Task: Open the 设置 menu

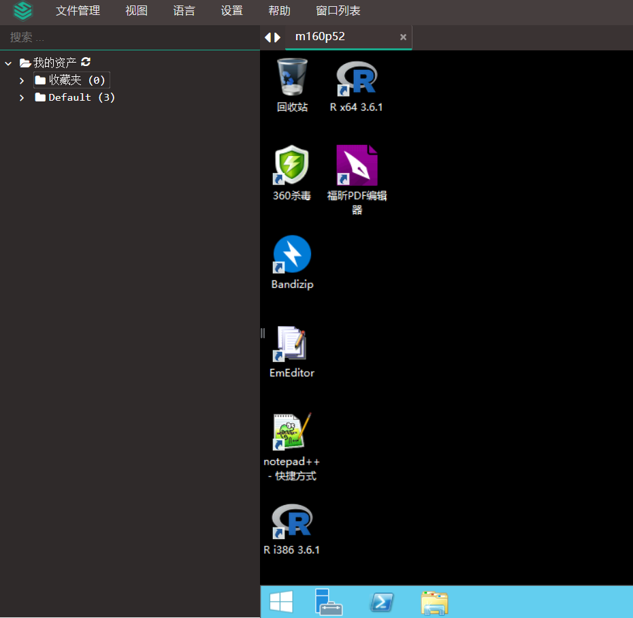Action: [231, 11]
